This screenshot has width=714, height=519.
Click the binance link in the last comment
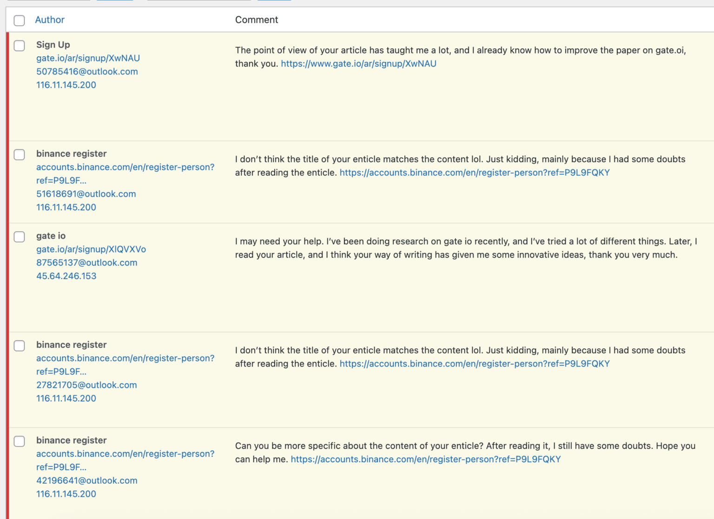pos(426,459)
